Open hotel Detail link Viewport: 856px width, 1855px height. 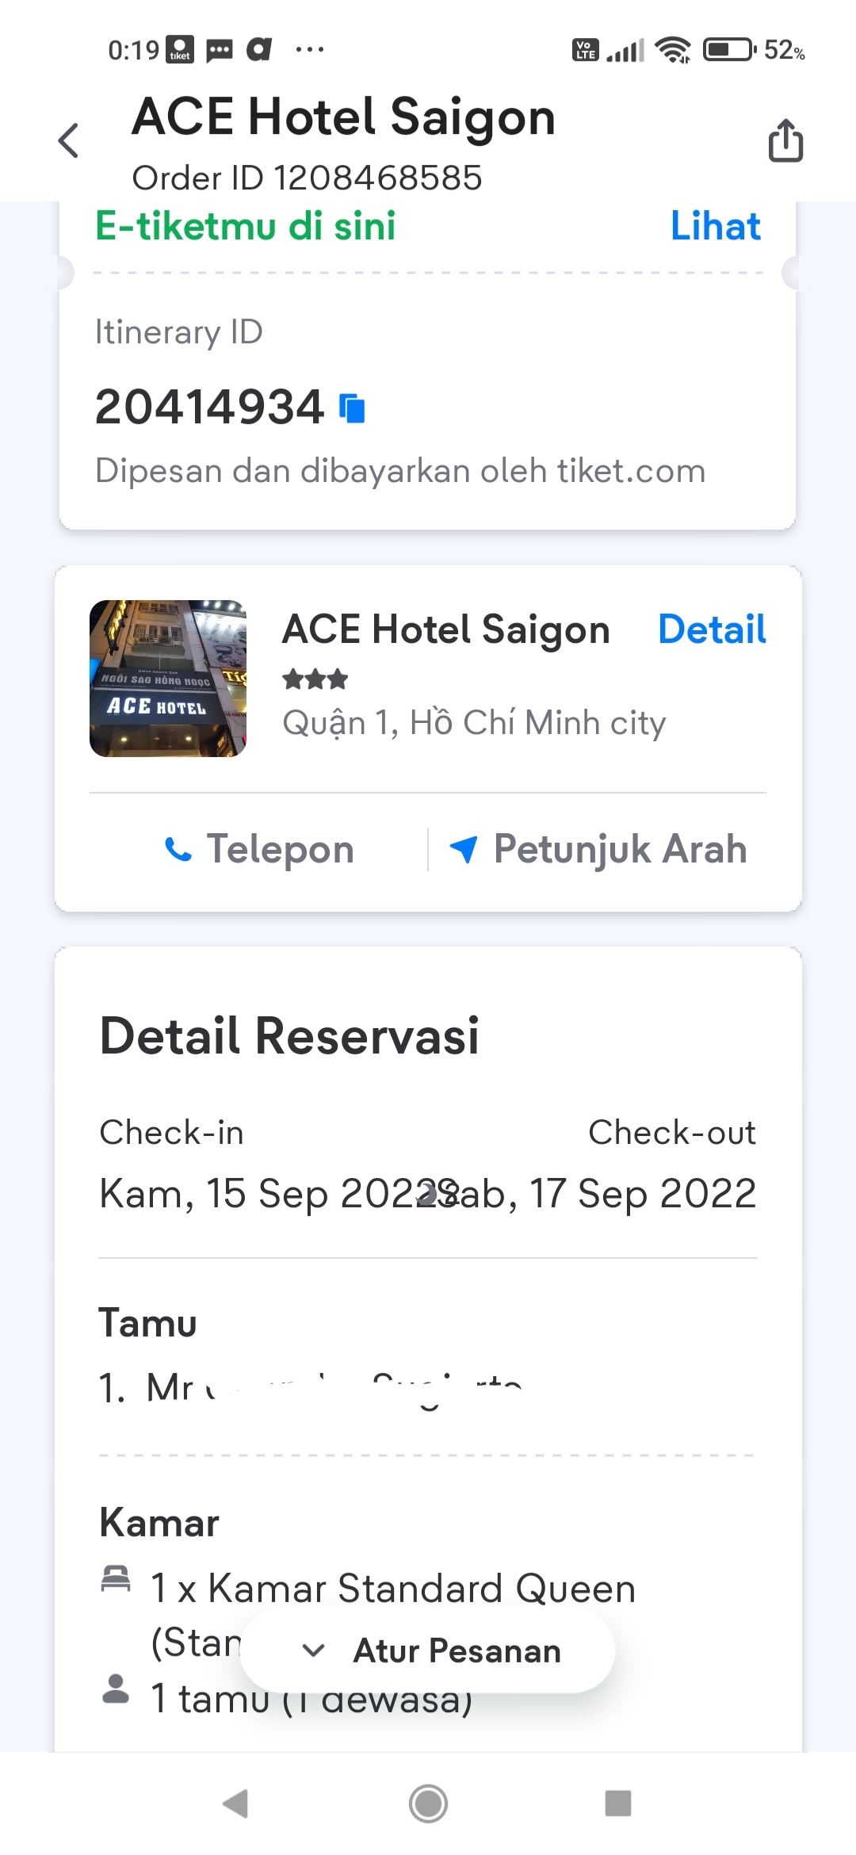(712, 629)
